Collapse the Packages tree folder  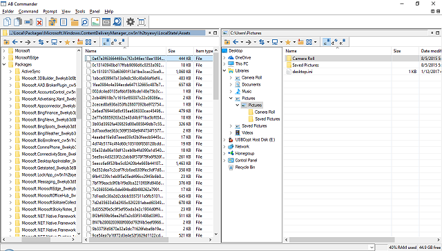[4, 64]
